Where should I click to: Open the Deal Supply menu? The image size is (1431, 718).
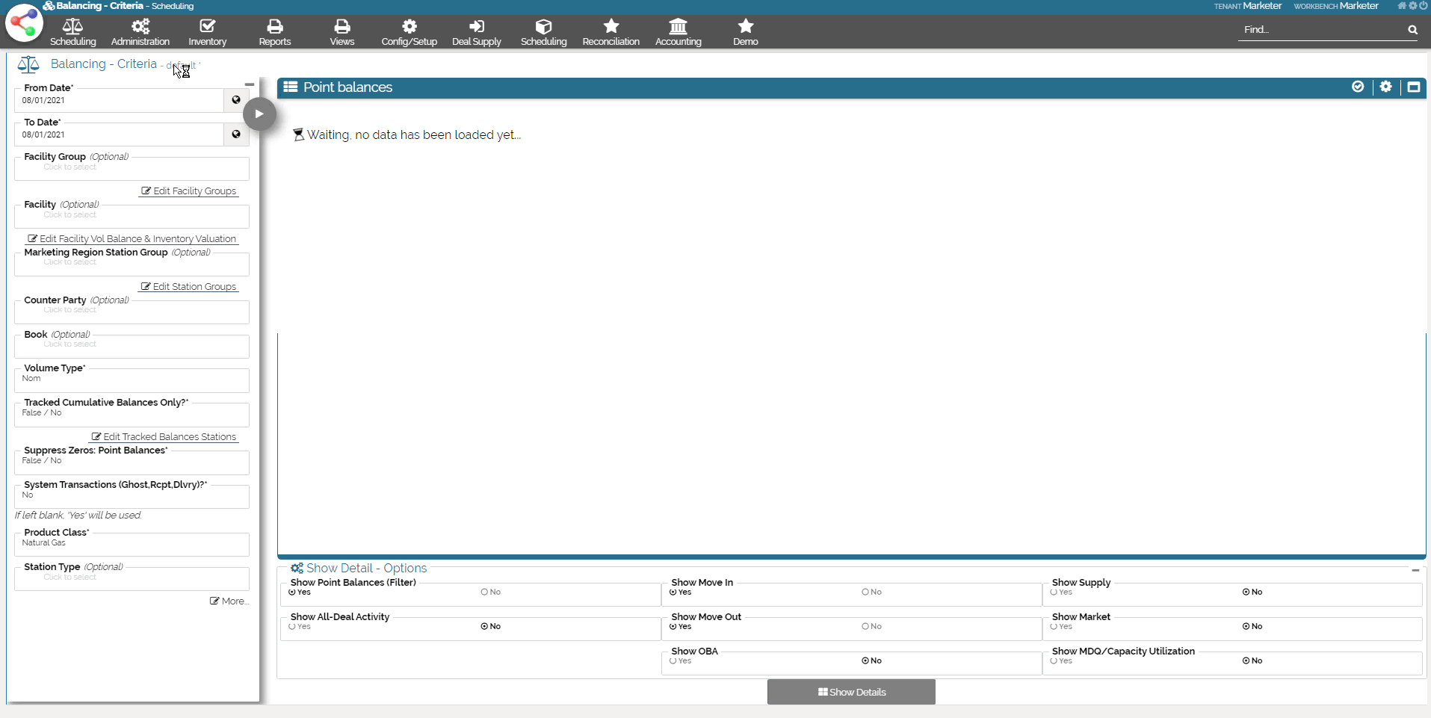(x=476, y=32)
